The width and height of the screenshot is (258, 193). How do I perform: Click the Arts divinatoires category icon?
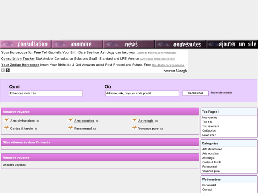click(6, 120)
